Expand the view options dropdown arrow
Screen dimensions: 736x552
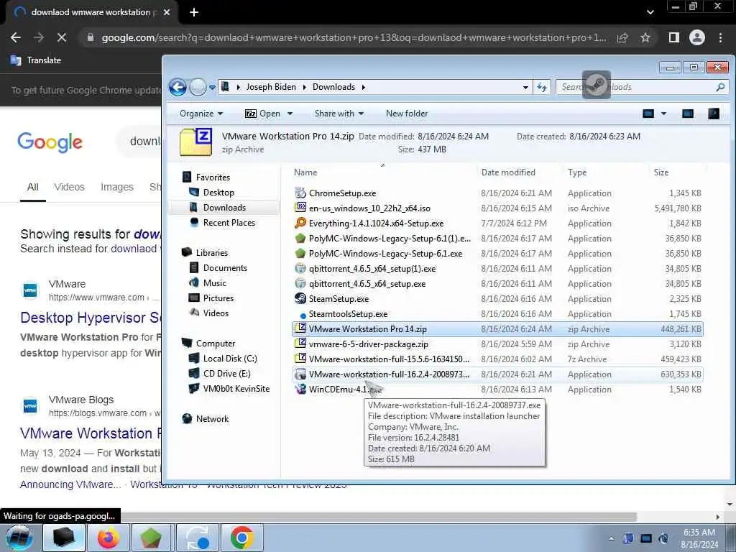coord(663,114)
